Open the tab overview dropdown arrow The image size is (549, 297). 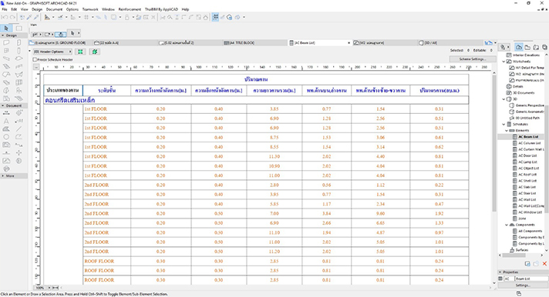pos(495,43)
